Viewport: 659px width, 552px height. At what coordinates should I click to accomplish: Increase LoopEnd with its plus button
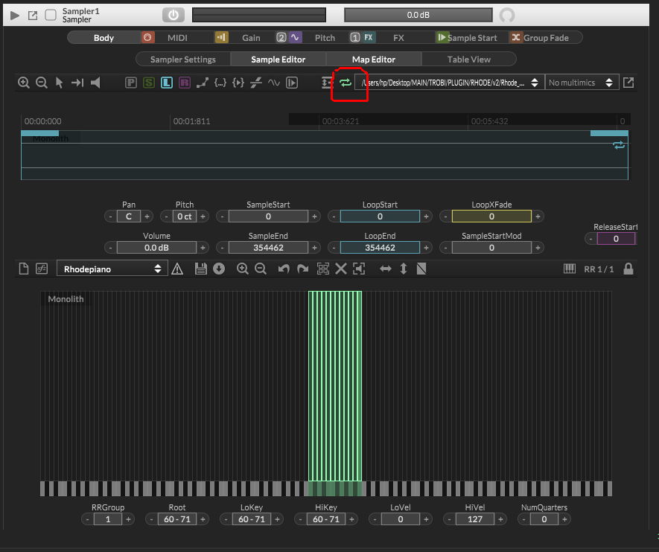(x=426, y=248)
